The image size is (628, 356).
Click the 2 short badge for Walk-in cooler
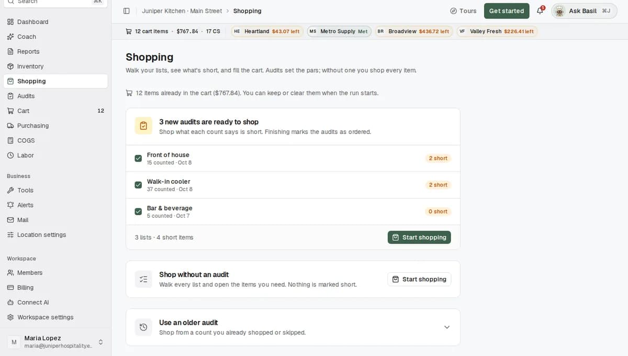(438, 185)
